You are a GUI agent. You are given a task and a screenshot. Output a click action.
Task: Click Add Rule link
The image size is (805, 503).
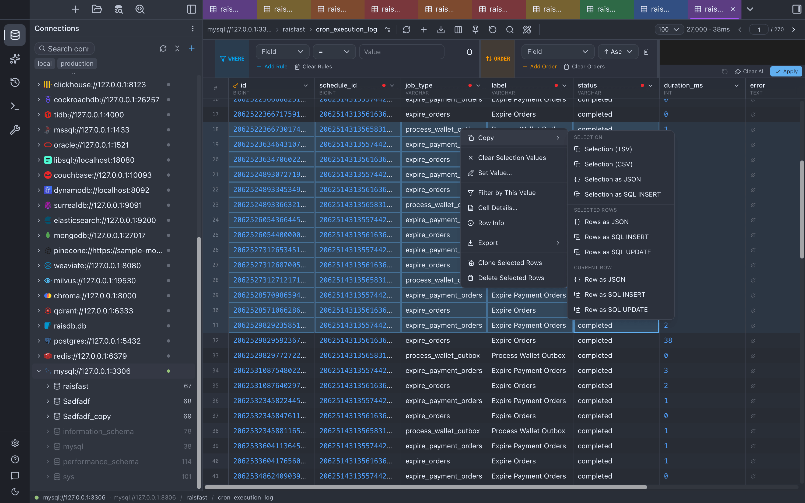[272, 67]
